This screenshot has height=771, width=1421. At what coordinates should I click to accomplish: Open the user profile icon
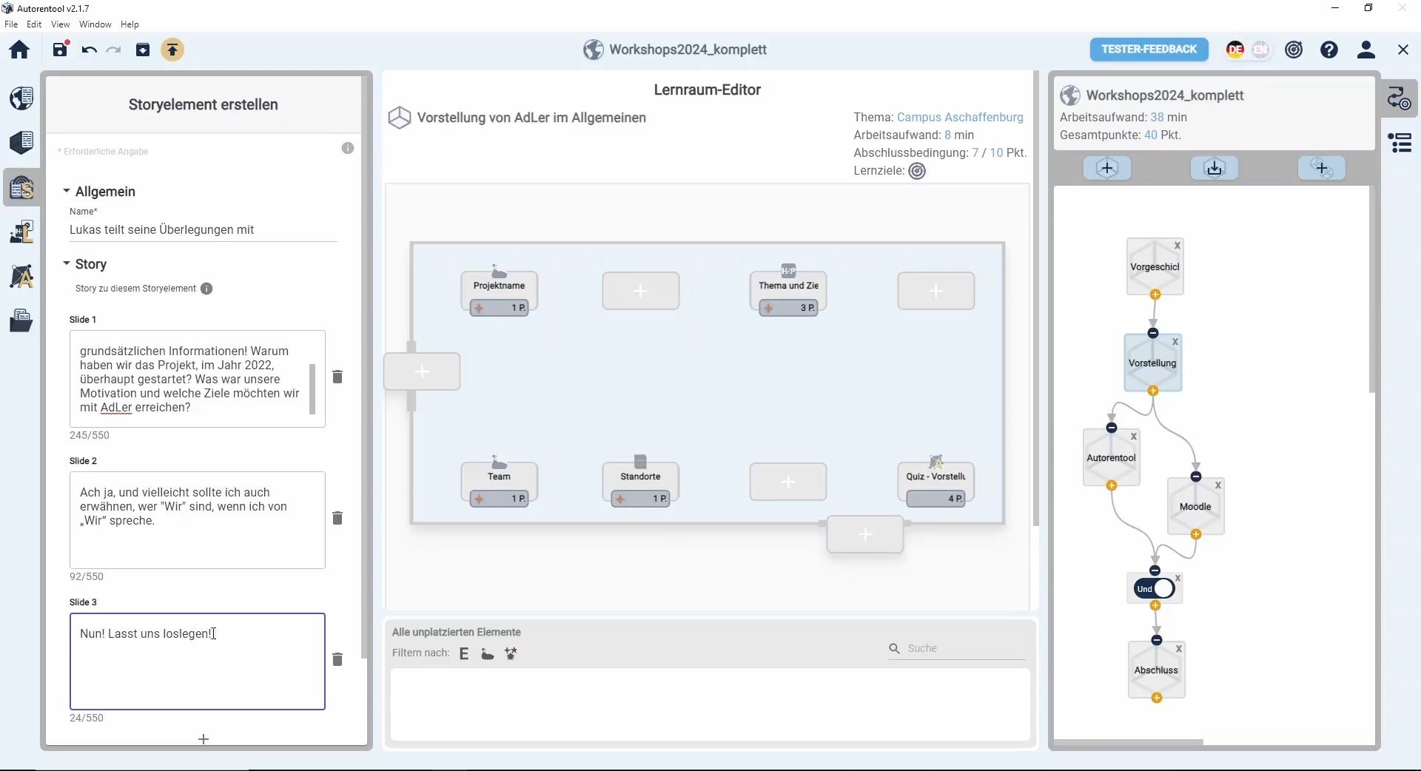tap(1366, 50)
